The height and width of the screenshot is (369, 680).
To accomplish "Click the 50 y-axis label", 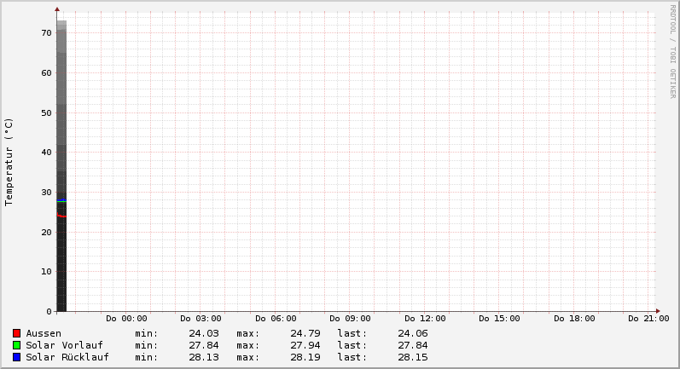I will pyautogui.click(x=46, y=112).
